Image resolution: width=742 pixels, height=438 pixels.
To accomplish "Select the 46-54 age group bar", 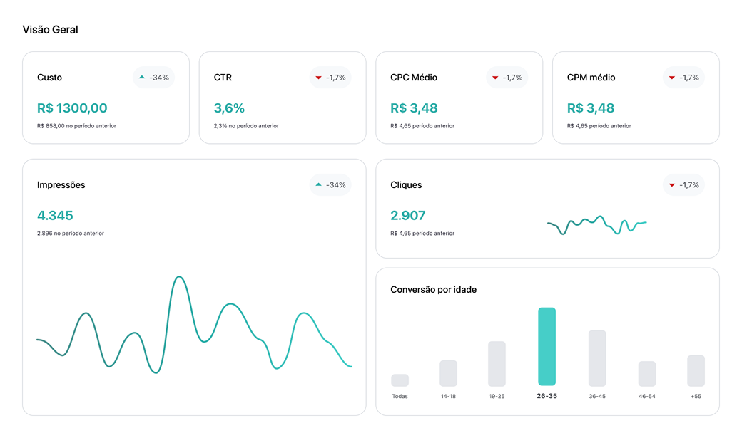I will [x=647, y=374].
